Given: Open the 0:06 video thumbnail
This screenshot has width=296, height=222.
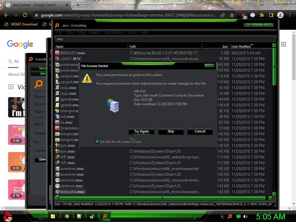Looking at the screenshot, I should click(x=16, y=135).
